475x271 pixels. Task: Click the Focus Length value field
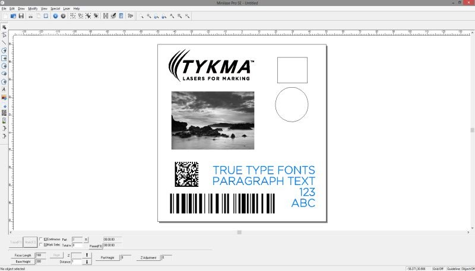coord(41,255)
